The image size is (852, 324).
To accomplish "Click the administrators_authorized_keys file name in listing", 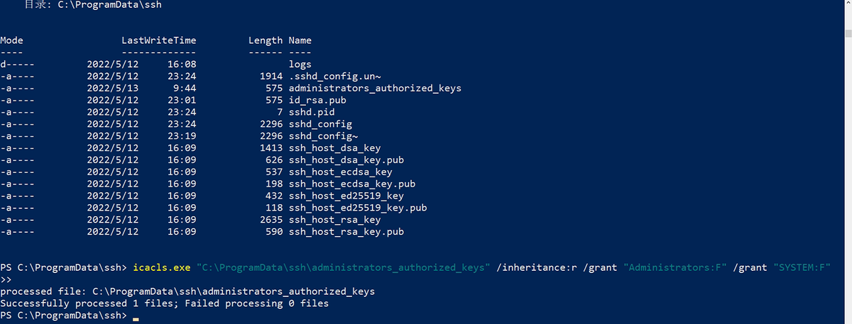I will pyautogui.click(x=375, y=89).
